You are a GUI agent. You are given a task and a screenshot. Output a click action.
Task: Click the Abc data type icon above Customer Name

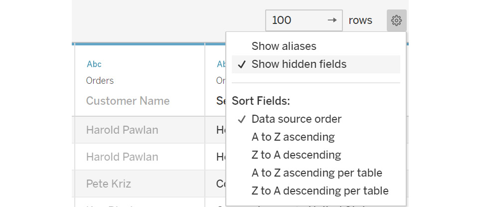(x=94, y=64)
